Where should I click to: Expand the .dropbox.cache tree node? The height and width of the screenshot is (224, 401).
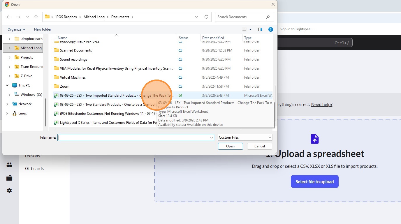pos(10,39)
